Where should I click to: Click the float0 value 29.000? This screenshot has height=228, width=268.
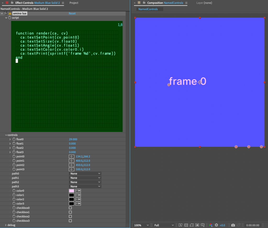point(73,139)
